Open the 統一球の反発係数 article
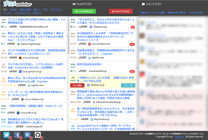The image size is (208, 140). click(106, 112)
